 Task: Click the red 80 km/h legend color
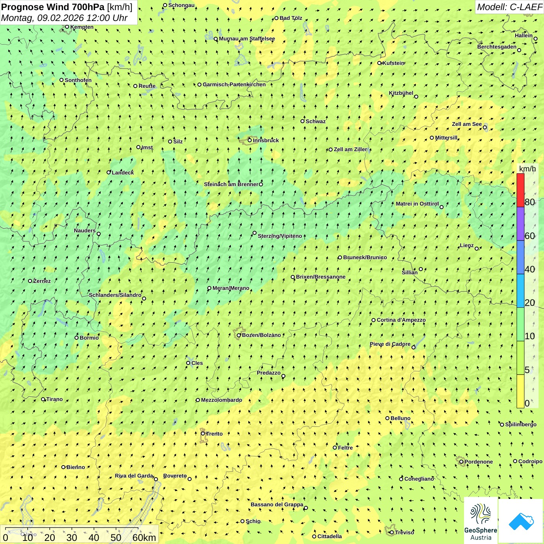520,190
